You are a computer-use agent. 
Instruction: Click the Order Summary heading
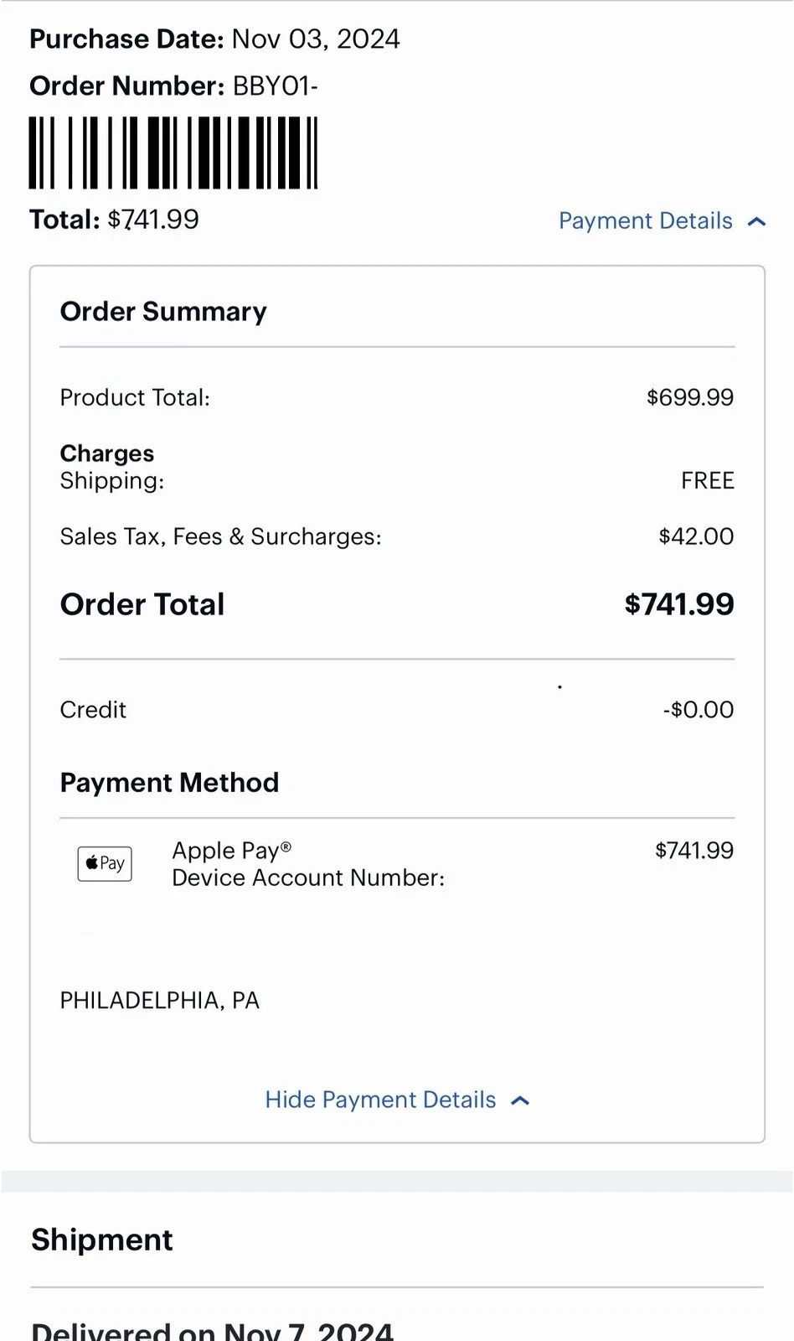click(x=163, y=312)
